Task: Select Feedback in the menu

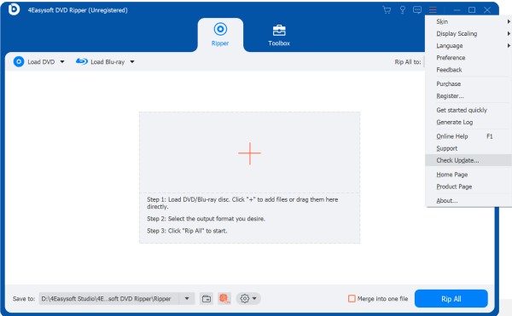Action: click(468, 70)
